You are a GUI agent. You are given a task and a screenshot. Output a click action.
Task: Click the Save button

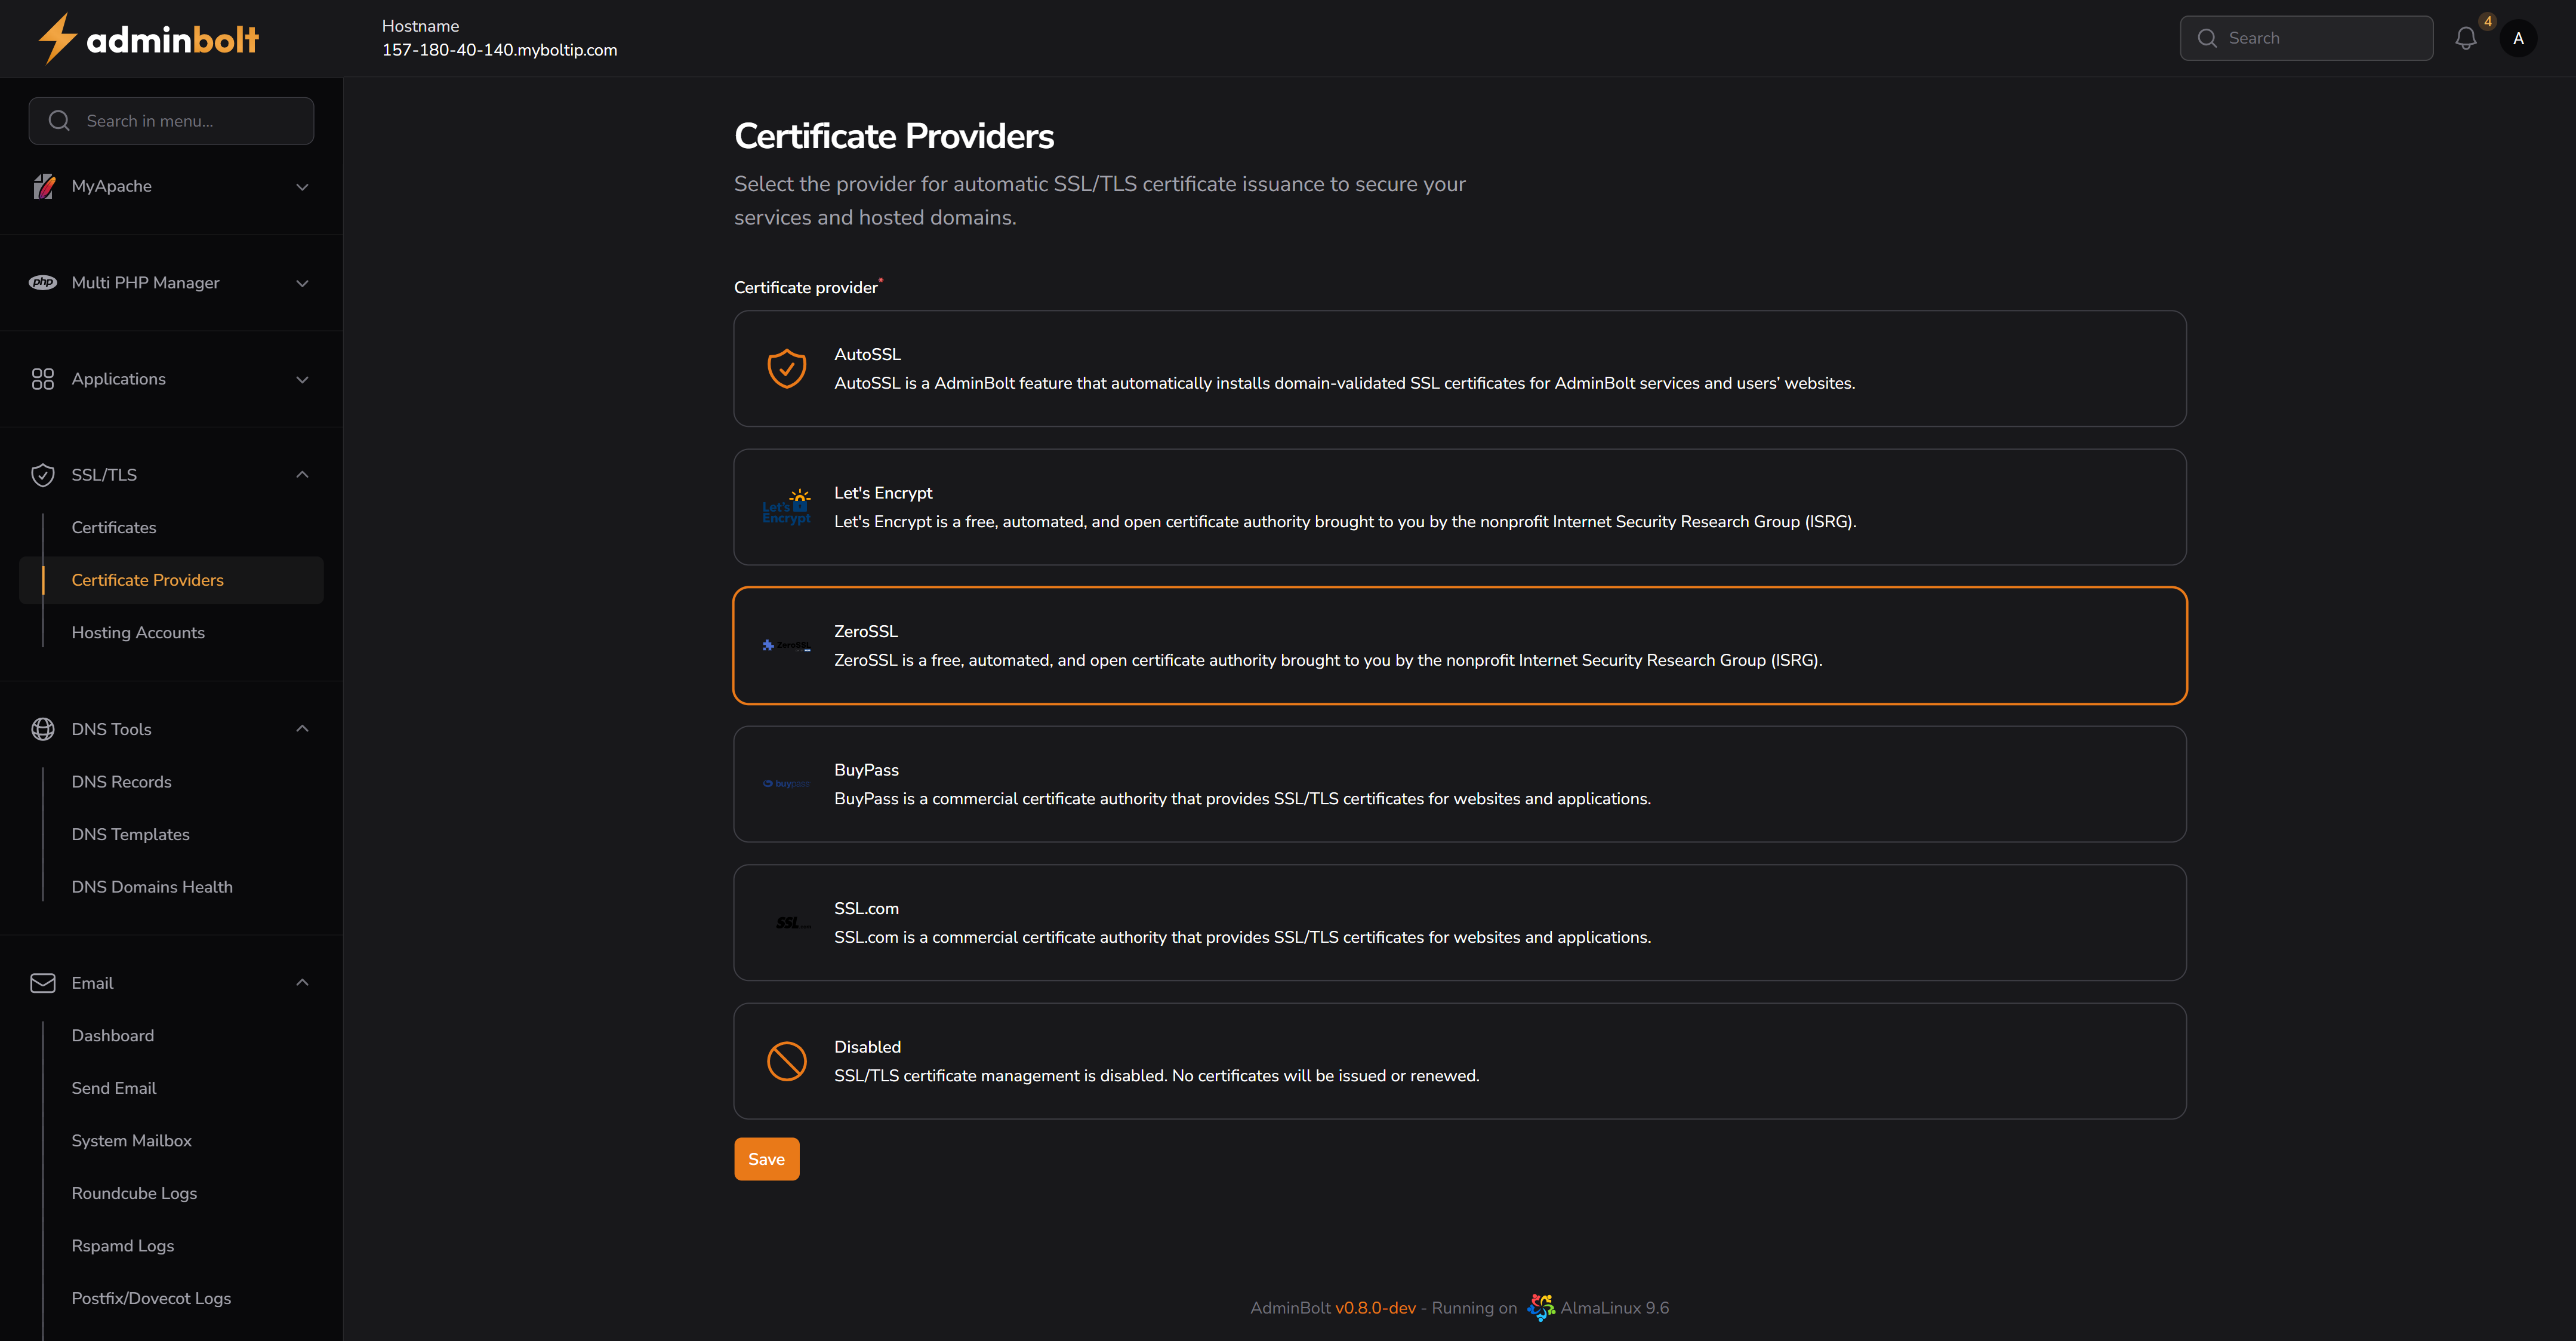point(766,1158)
